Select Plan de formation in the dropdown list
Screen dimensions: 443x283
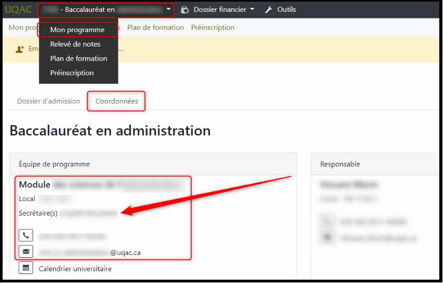pos(79,58)
